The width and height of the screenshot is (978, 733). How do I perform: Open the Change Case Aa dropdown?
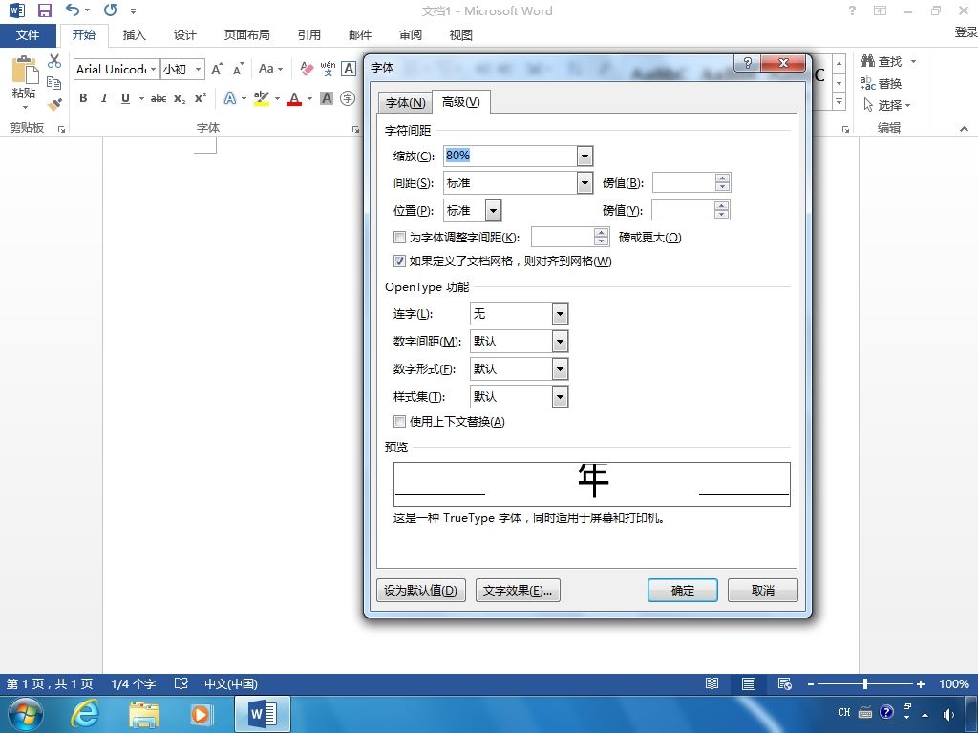[x=270, y=69]
